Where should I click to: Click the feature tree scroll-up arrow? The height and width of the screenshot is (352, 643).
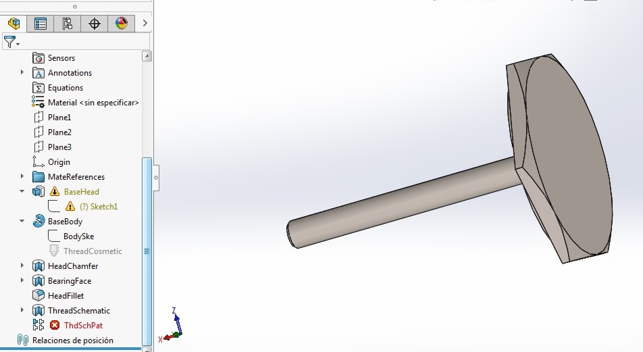(x=147, y=56)
